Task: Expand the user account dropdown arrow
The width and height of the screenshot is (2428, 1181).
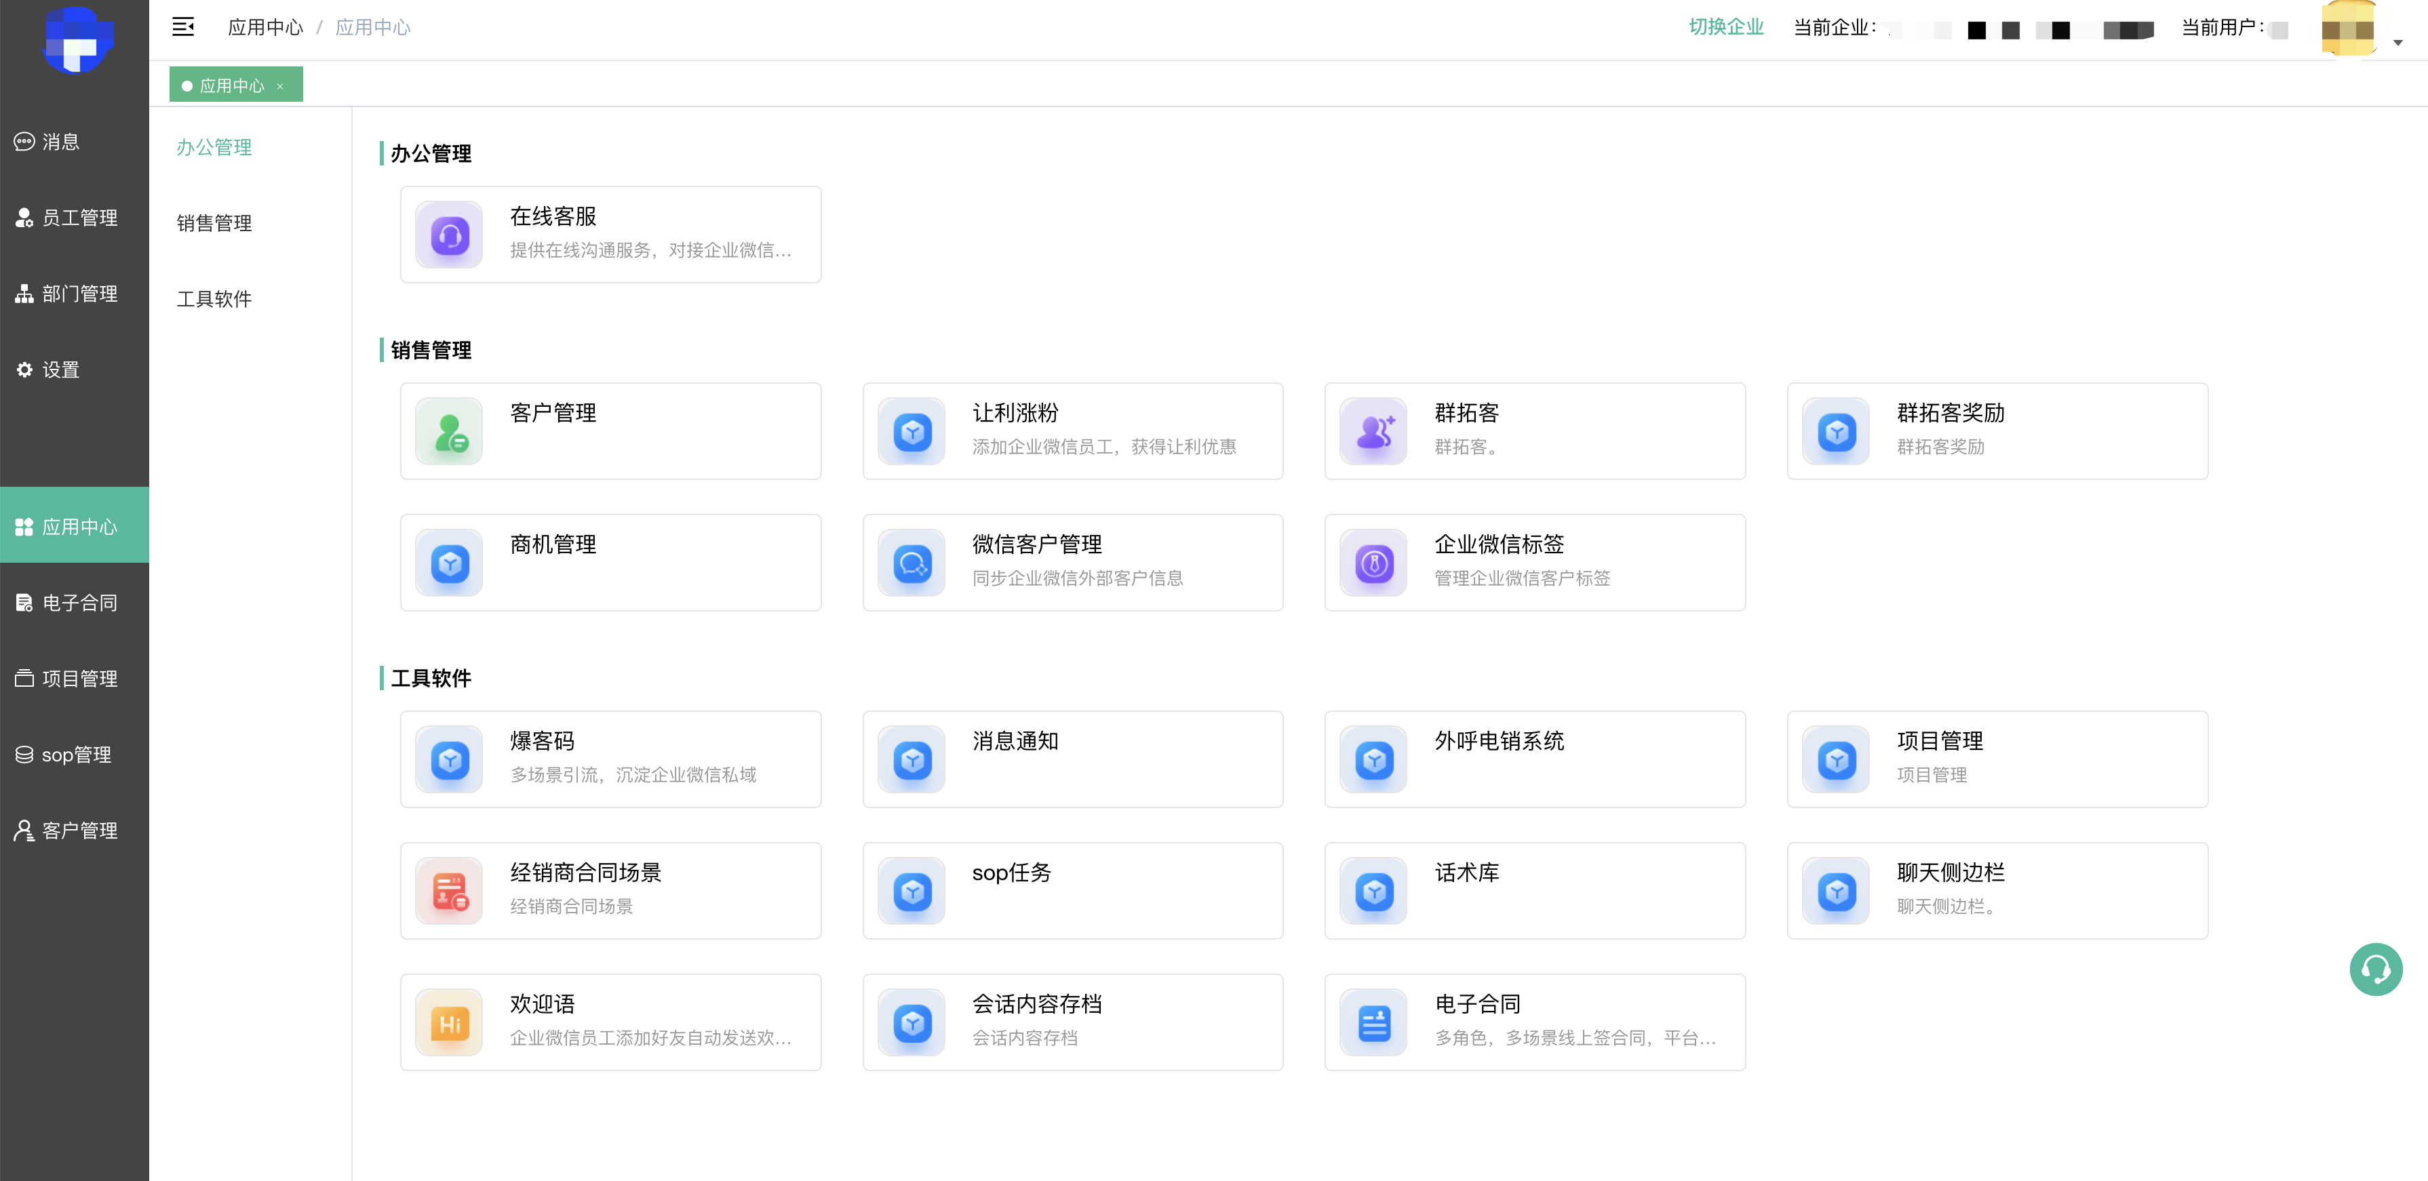Action: coord(2398,43)
